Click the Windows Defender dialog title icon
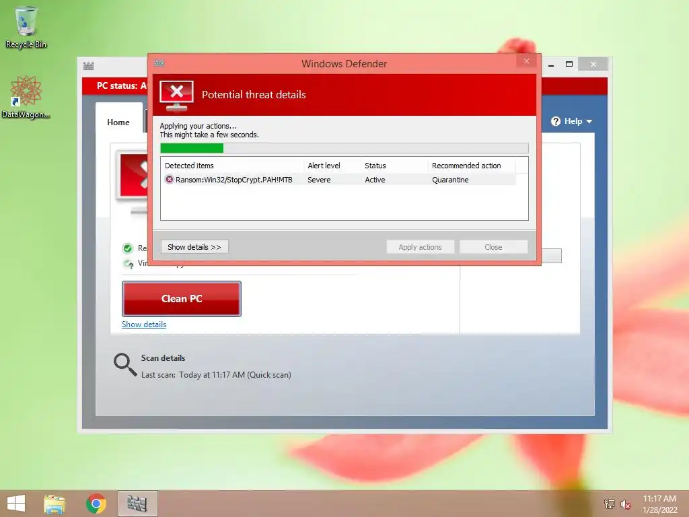The width and height of the screenshot is (689, 517). coord(159,63)
